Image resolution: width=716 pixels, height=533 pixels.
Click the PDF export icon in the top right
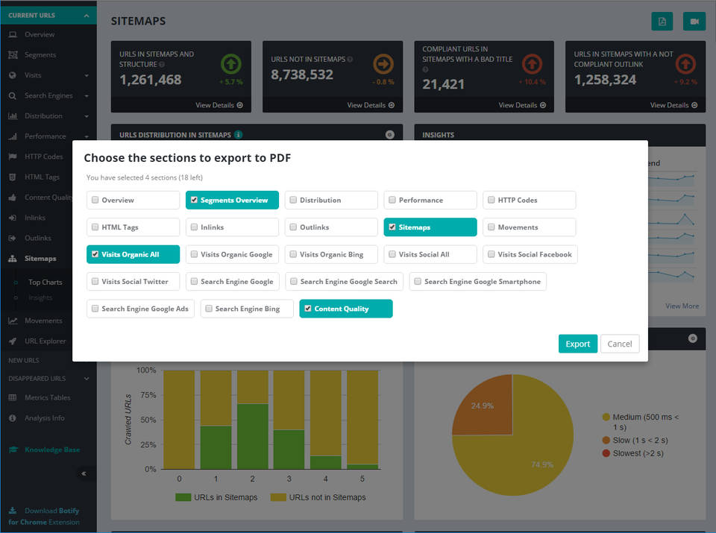[662, 21]
